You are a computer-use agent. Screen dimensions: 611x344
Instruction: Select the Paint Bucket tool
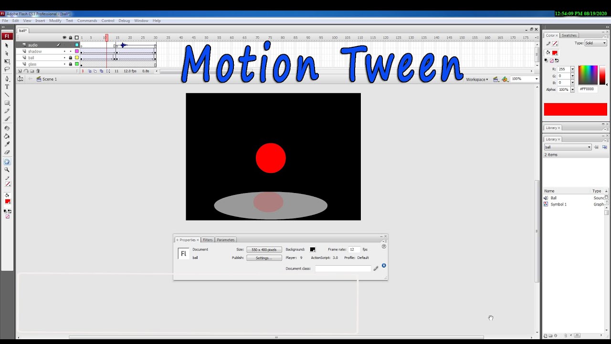(7, 136)
